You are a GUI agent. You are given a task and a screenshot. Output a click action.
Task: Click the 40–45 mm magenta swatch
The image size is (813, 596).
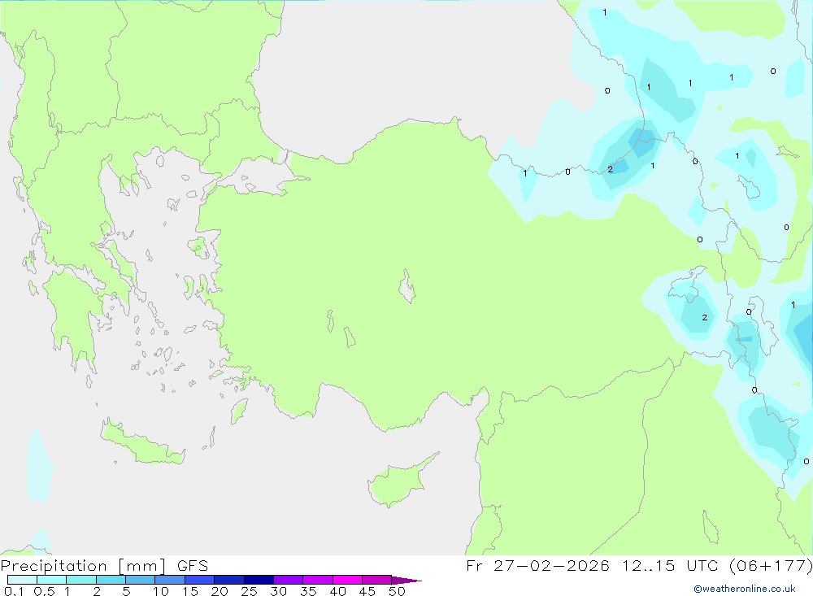(x=347, y=580)
